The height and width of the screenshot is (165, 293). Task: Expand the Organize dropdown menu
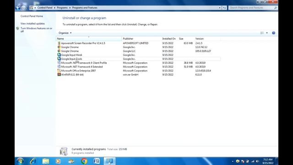65,33
